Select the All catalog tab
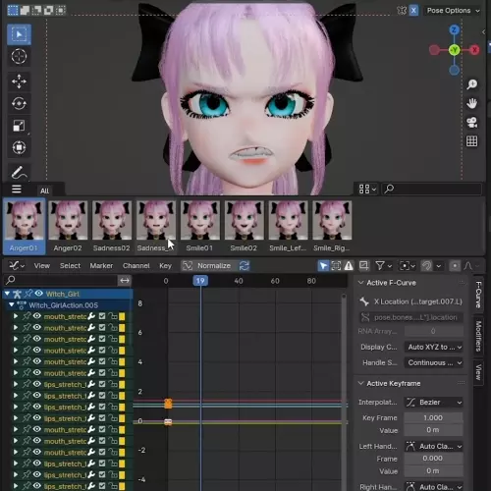The image size is (491, 491). click(x=45, y=191)
